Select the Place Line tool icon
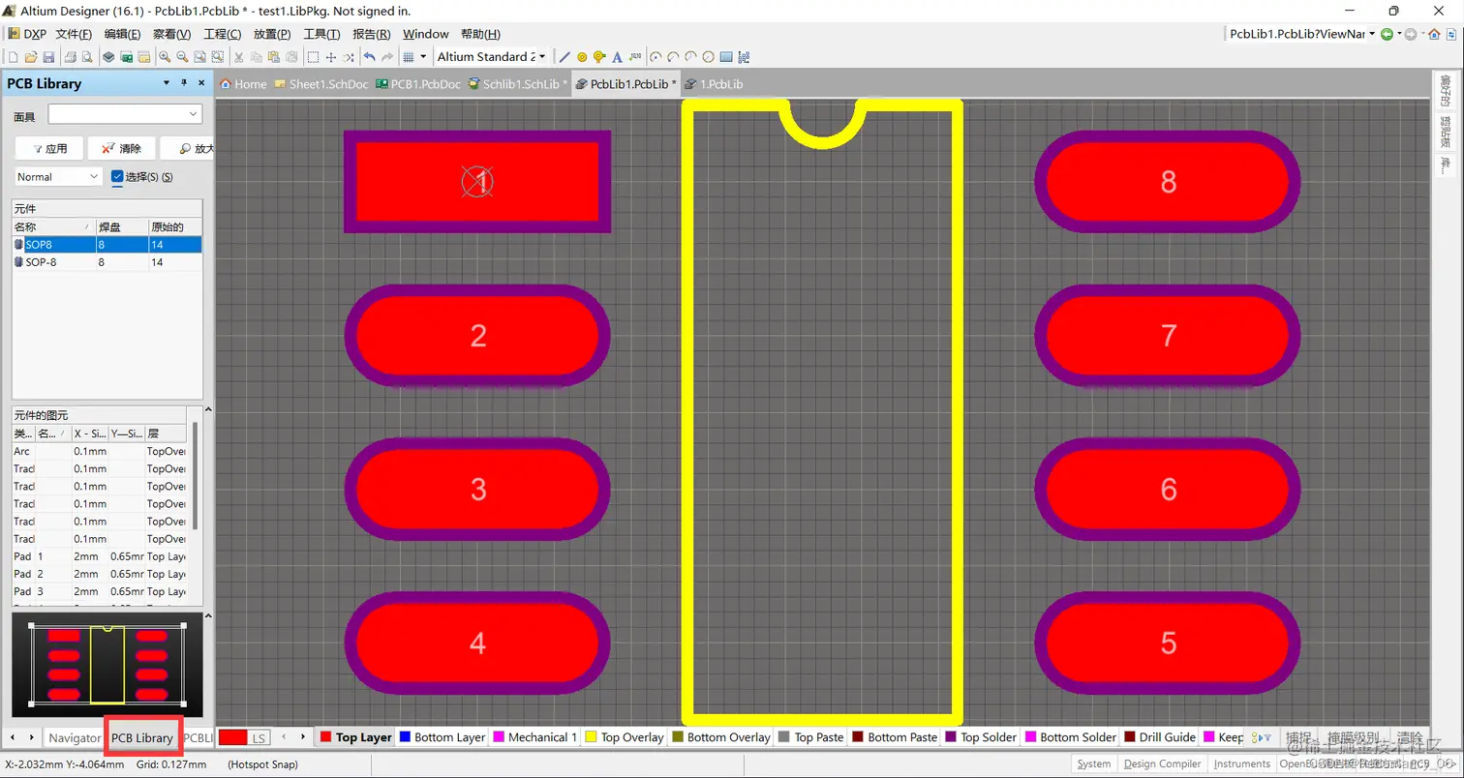 click(564, 57)
